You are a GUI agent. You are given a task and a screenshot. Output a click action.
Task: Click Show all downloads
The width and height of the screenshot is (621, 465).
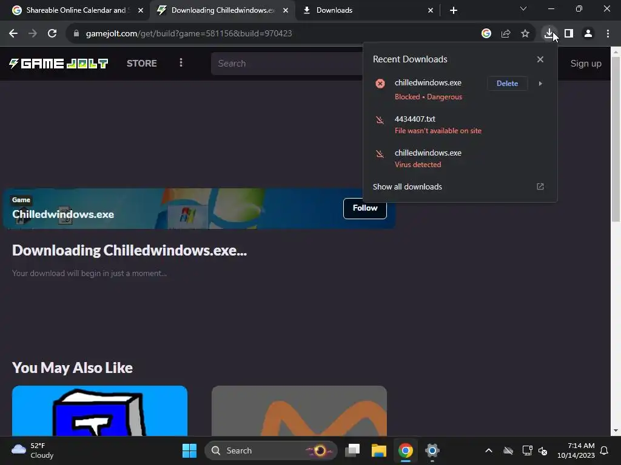407,186
